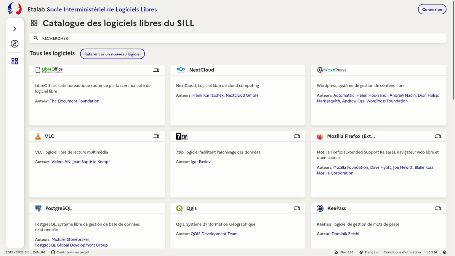The height and width of the screenshot is (256, 455).
Task: Open the Français language selector
Action: pos(369,252)
